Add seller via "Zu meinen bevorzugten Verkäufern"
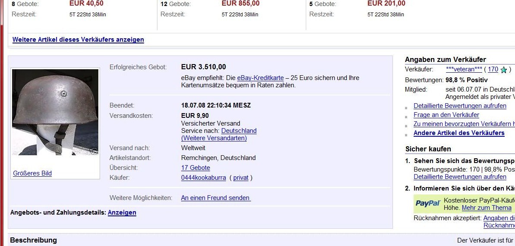 [x=464, y=124]
